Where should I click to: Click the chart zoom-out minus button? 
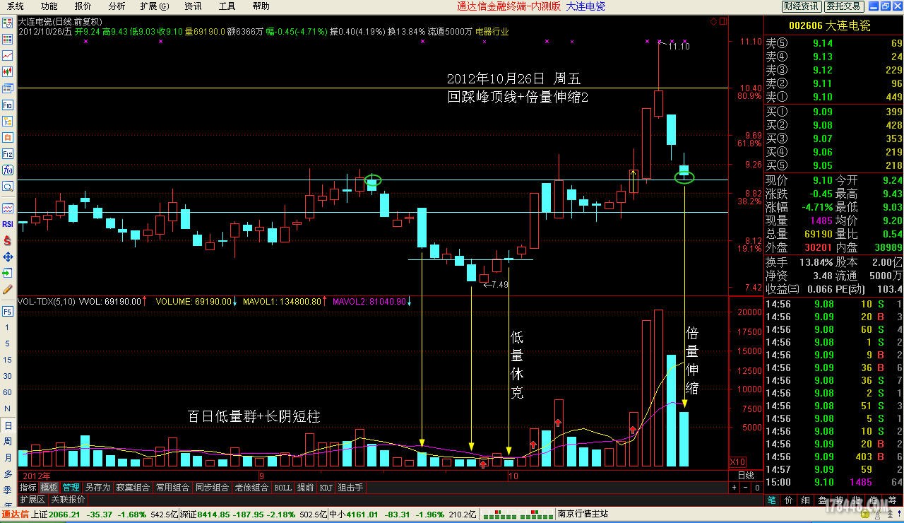tap(746, 488)
